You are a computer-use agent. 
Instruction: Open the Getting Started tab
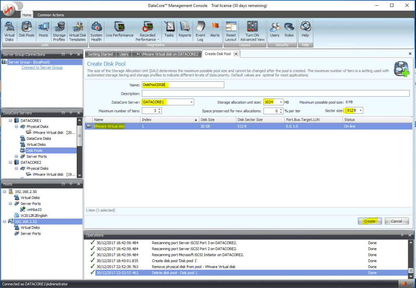(x=100, y=53)
